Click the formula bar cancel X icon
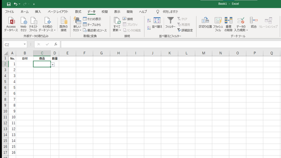 tap(39, 44)
